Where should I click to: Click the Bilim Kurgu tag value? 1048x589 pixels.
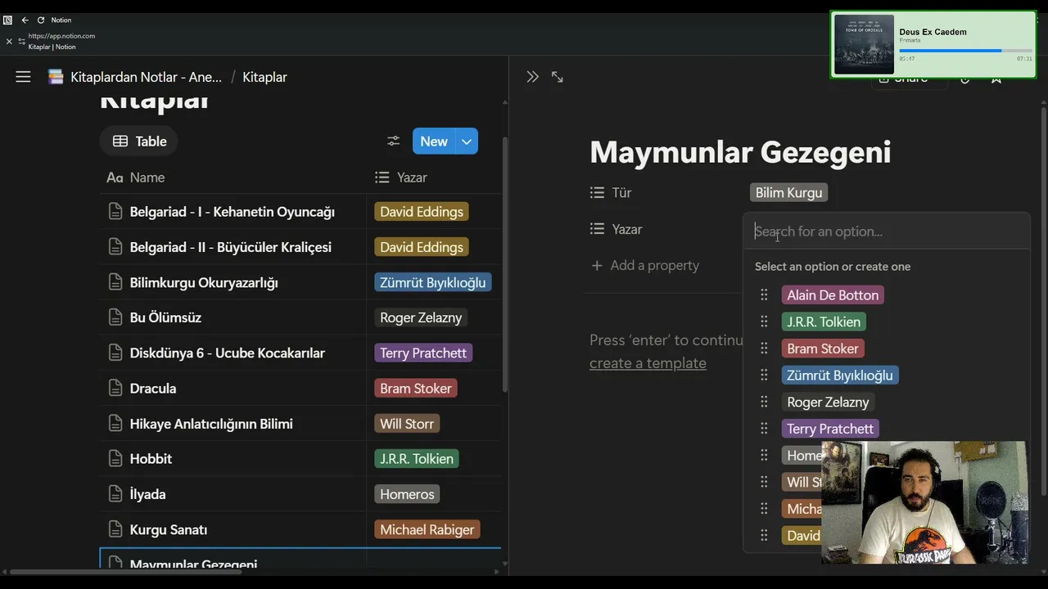pyautogui.click(x=788, y=193)
